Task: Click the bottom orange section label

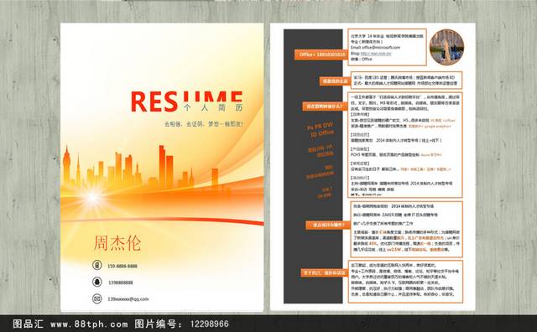Action: point(324,272)
